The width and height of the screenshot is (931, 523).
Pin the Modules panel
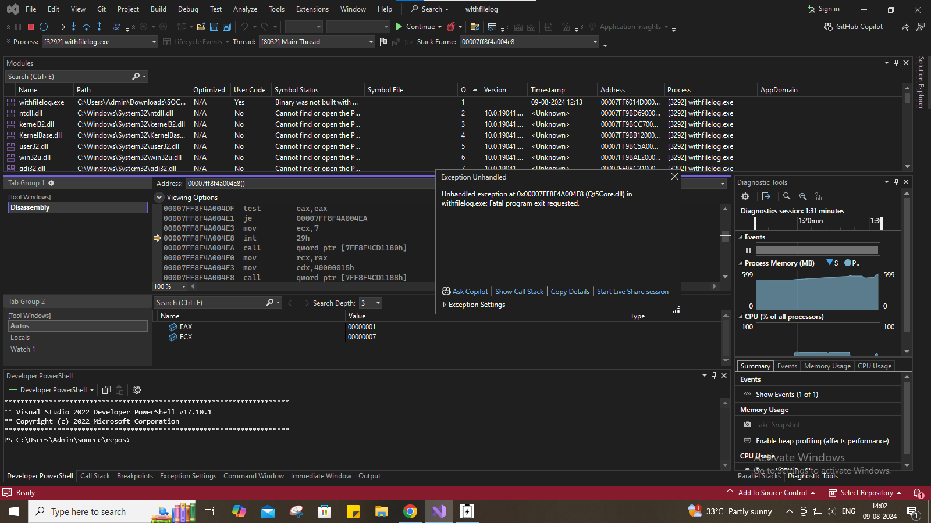pos(896,63)
